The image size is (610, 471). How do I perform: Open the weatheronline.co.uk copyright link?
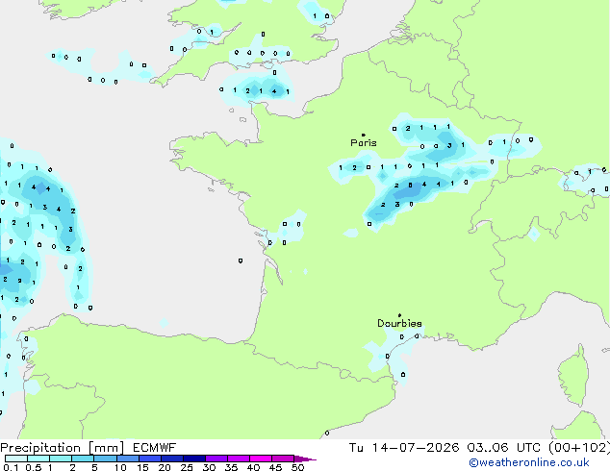tap(528, 462)
